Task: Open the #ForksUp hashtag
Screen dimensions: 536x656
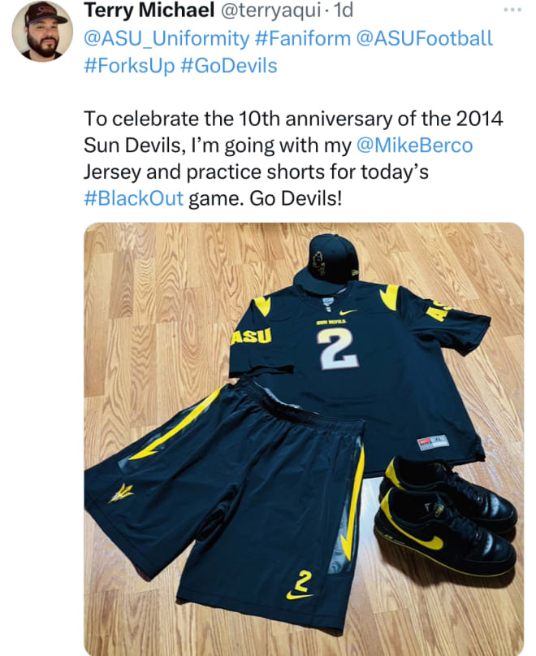Action: pyautogui.click(x=129, y=66)
